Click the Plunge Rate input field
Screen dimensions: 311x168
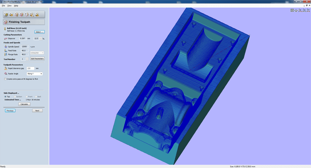coord(25,54)
